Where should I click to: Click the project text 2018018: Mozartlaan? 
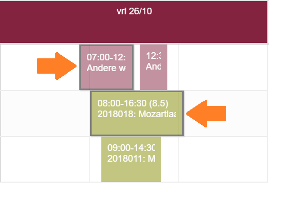137,114
